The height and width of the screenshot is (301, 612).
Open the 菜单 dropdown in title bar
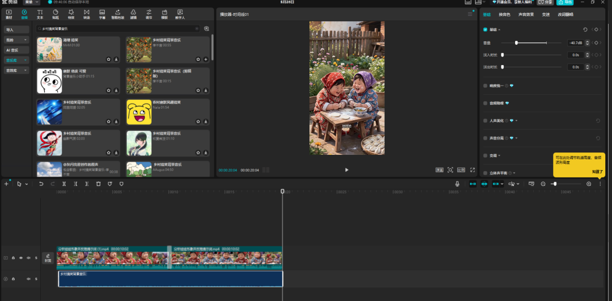(32, 2)
